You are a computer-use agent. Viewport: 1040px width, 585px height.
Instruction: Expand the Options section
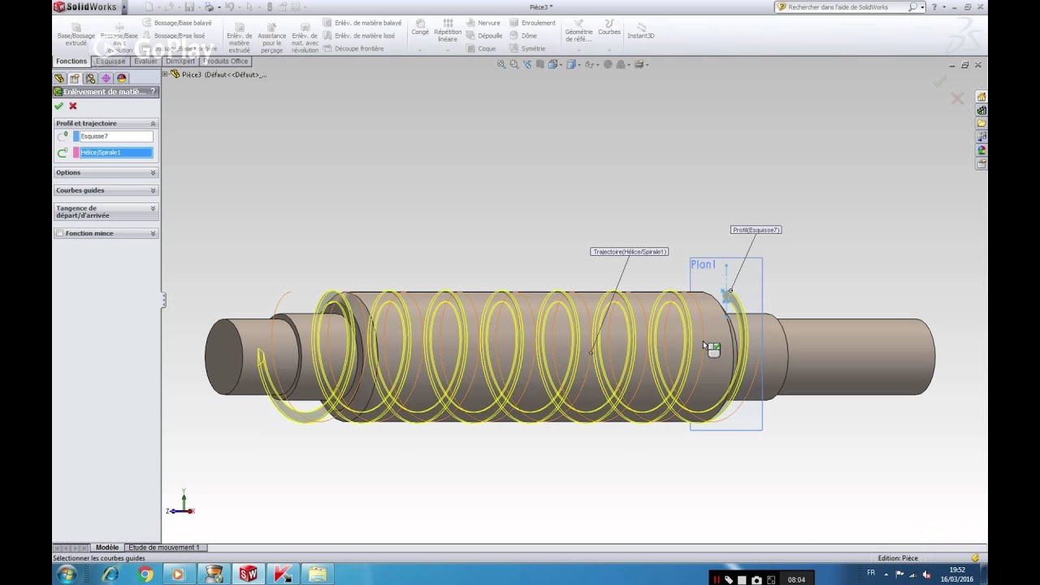click(153, 172)
